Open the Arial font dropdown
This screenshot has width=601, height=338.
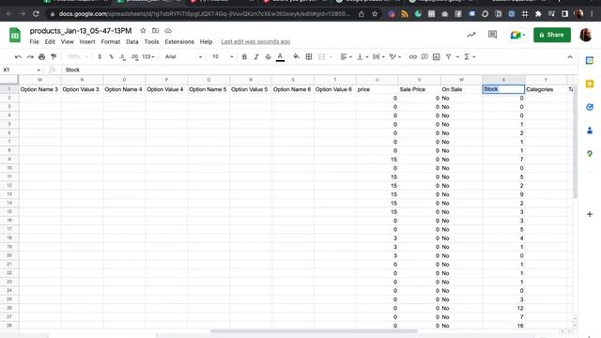[x=183, y=56]
